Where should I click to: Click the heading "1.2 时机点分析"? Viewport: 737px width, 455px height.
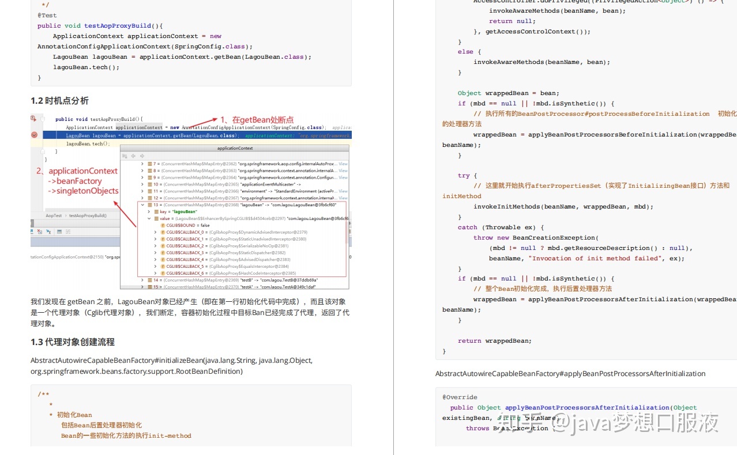pos(60,100)
